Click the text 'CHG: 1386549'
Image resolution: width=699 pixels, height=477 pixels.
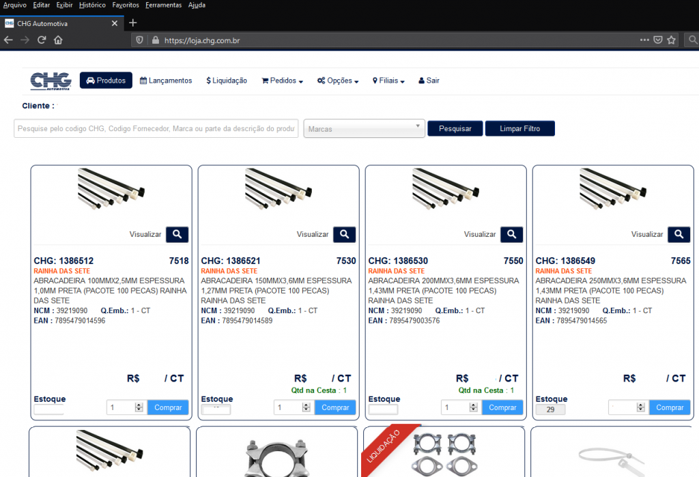pos(565,261)
